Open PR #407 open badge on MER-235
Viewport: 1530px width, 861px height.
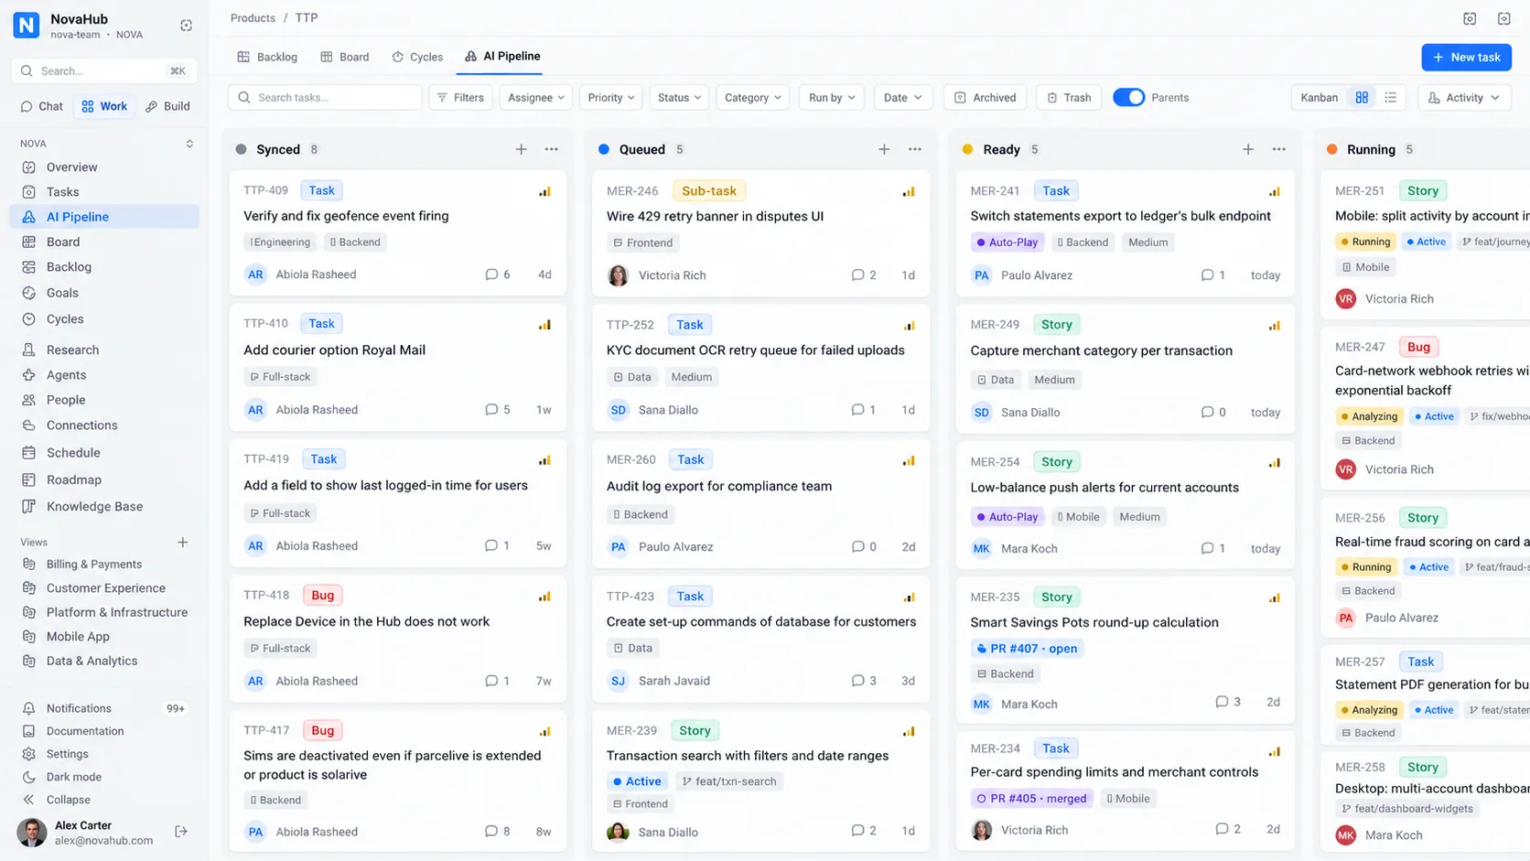[1027, 649]
